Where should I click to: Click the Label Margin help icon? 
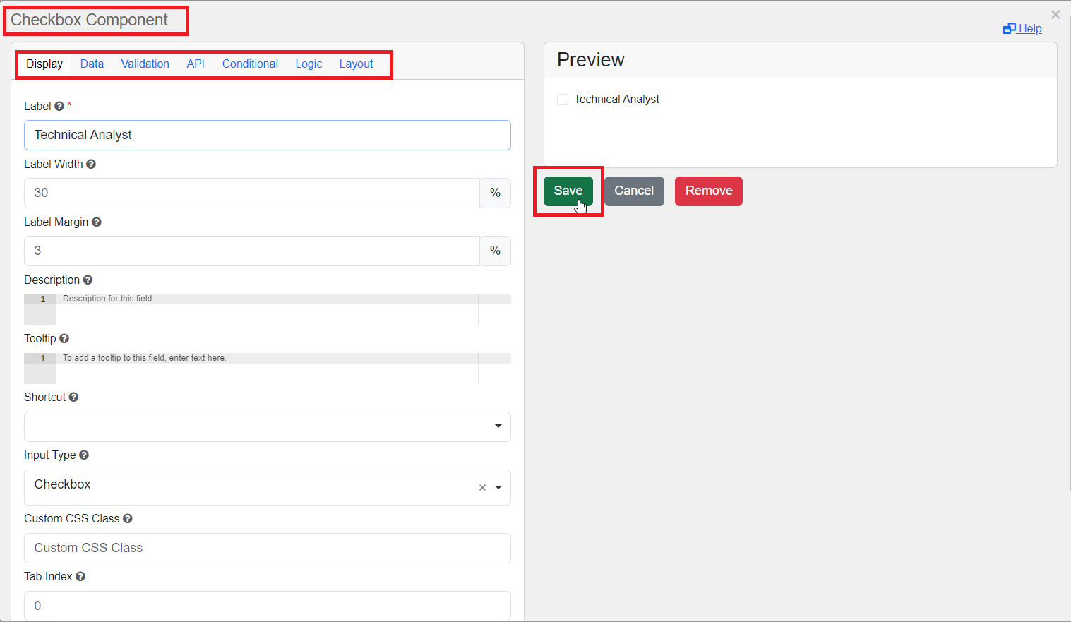(97, 222)
